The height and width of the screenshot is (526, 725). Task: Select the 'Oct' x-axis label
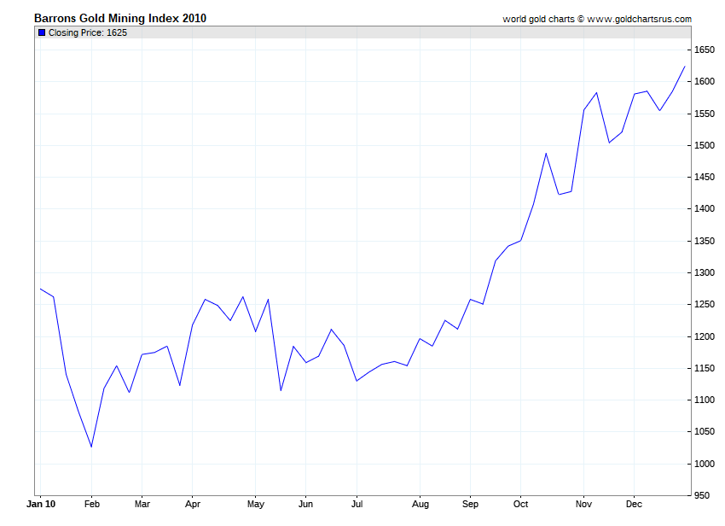[x=521, y=504]
